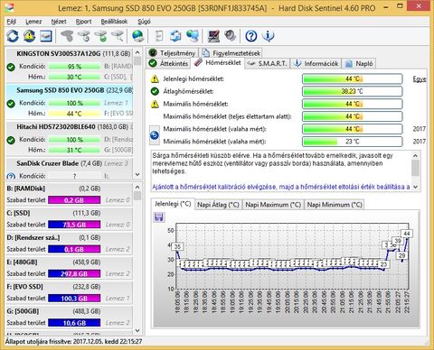Click the disk test icon with green check
The width and height of the screenshot is (434, 350).
100,36
